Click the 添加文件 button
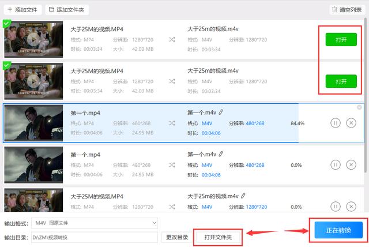This screenshot has height=247, width=369. [22, 10]
